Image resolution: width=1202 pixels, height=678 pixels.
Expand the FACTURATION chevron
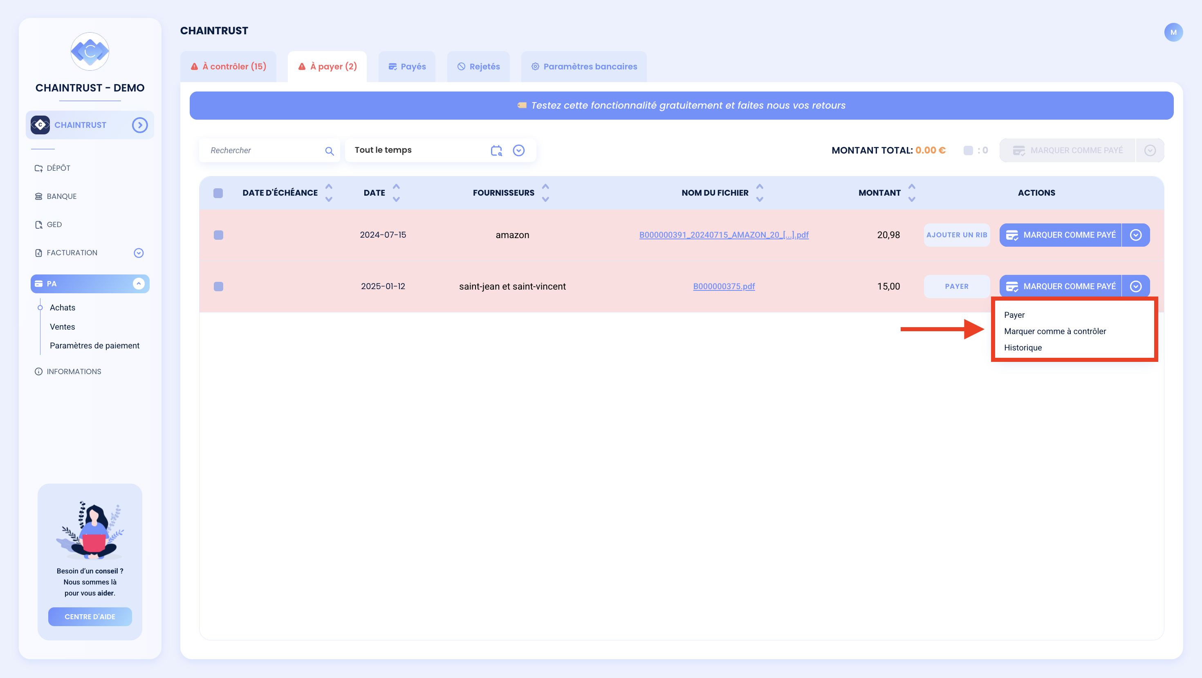click(139, 253)
